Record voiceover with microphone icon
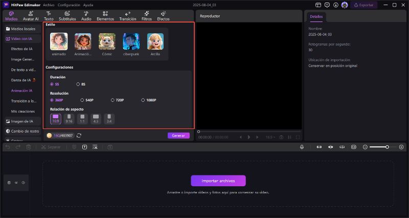409x218 pixels. tap(302, 147)
